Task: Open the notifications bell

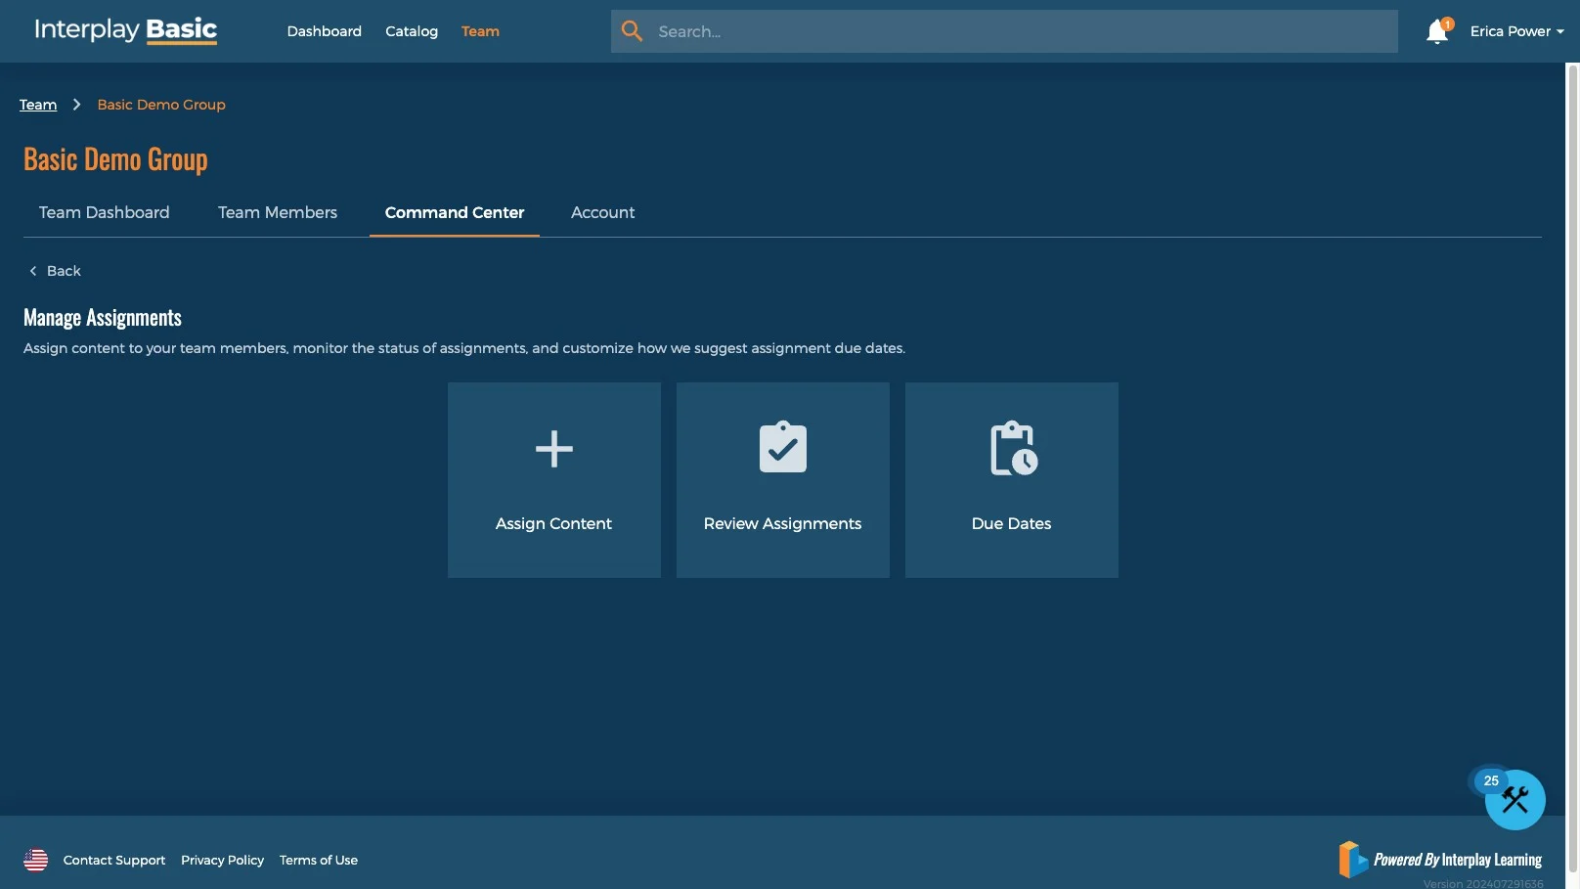Action: (1437, 32)
